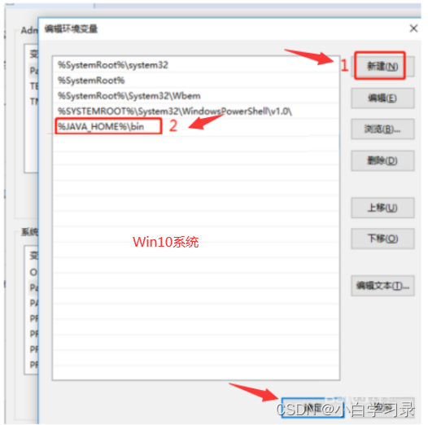Click the 新建(N) new entry button

[x=382, y=66]
